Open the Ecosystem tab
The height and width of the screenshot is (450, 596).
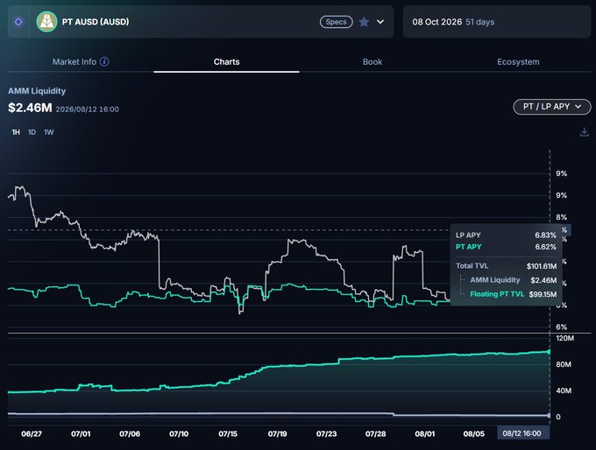(518, 62)
